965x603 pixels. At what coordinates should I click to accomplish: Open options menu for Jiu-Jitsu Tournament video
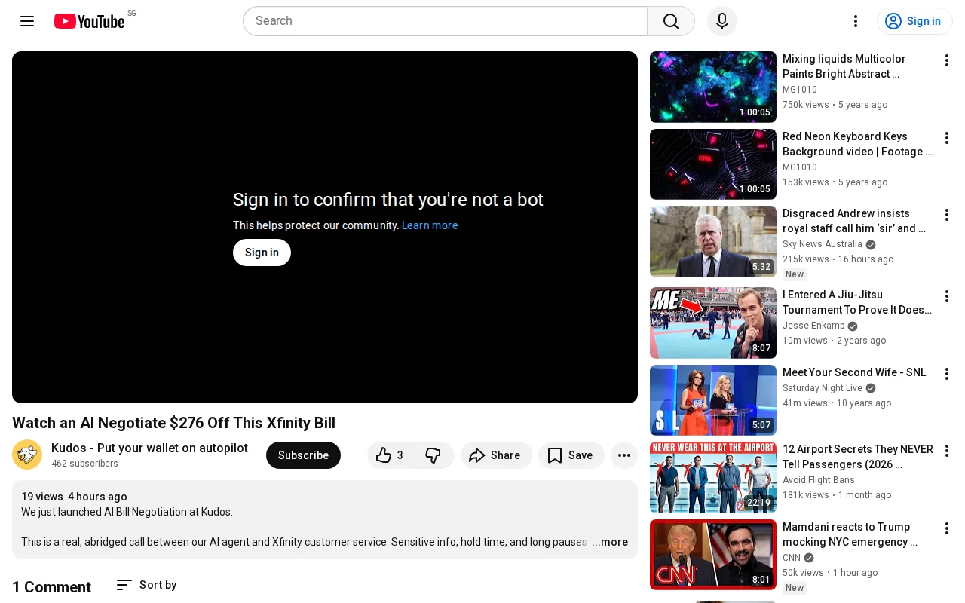[x=947, y=296]
